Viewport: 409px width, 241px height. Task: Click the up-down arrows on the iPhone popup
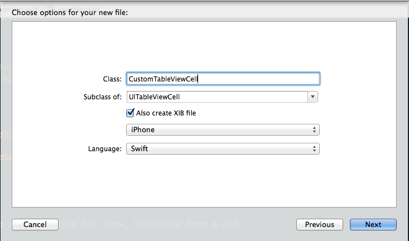(x=315, y=130)
